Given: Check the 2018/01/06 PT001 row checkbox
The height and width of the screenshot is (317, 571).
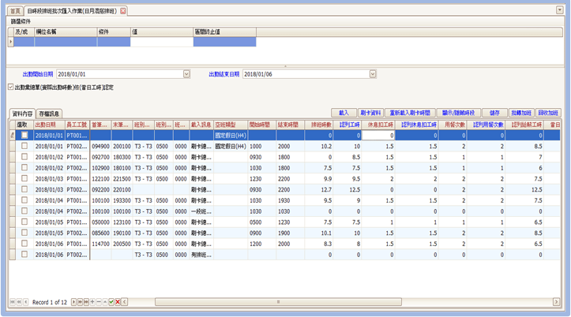Looking at the screenshot, I should coord(24,243).
